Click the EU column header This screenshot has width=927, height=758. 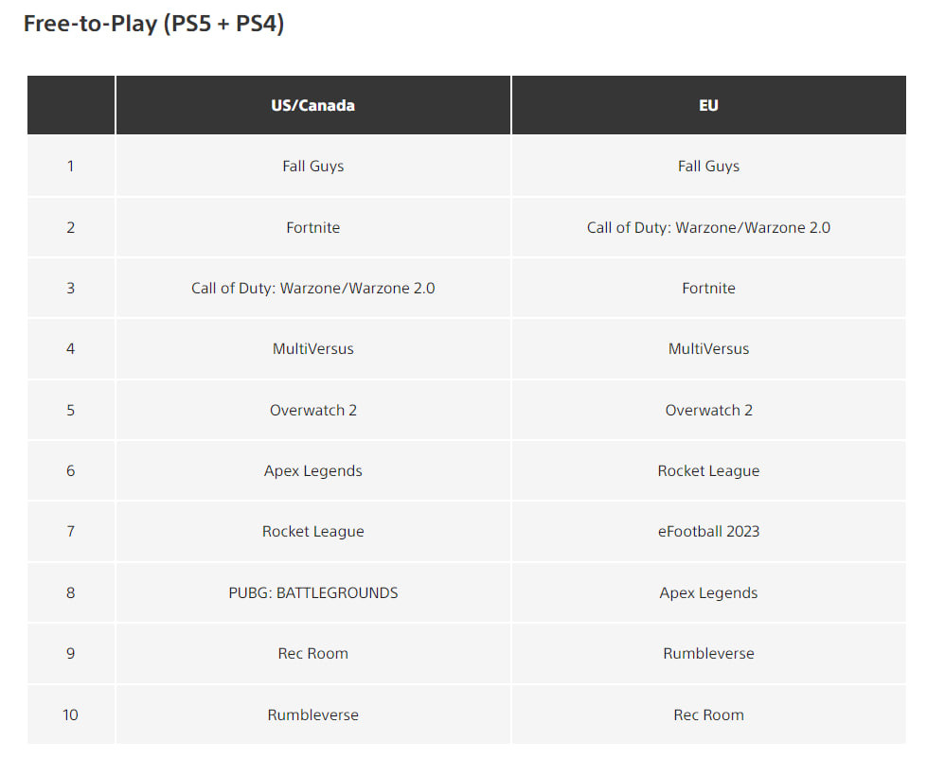coord(708,105)
